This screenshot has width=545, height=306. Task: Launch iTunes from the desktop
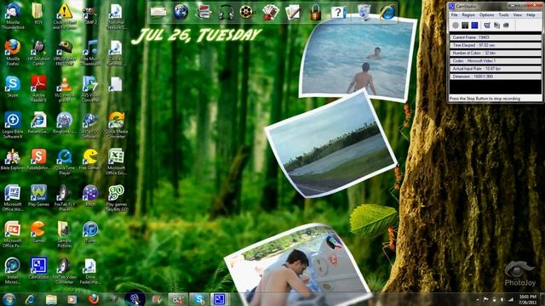90,232
